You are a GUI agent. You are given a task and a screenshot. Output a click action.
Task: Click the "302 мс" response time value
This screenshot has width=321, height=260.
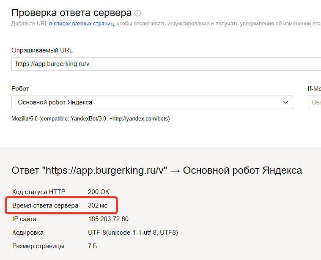(x=98, y=205)
